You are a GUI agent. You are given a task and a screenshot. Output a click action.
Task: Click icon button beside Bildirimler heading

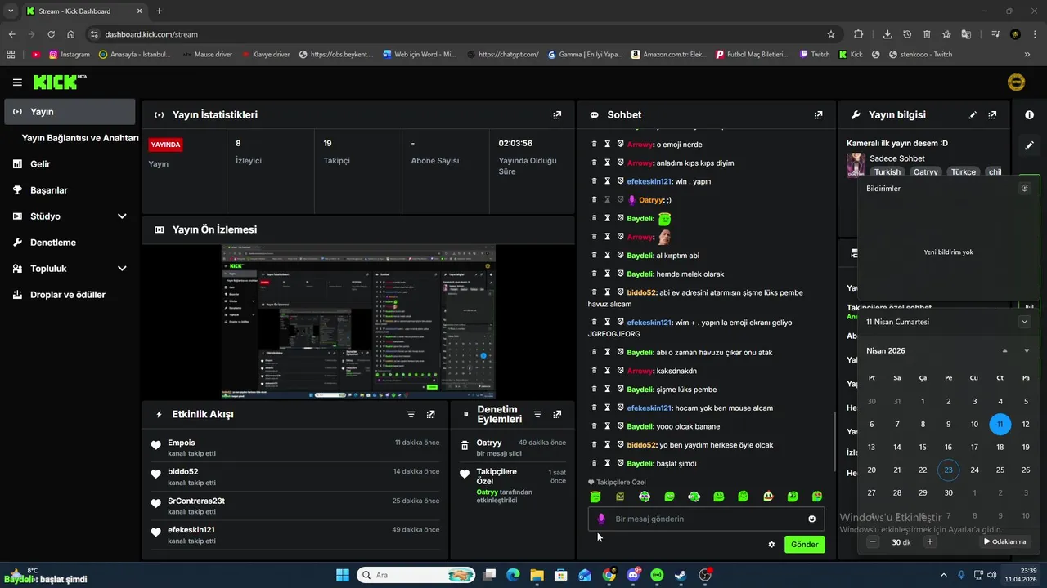pyautogui.click(x=1025, y=189)
